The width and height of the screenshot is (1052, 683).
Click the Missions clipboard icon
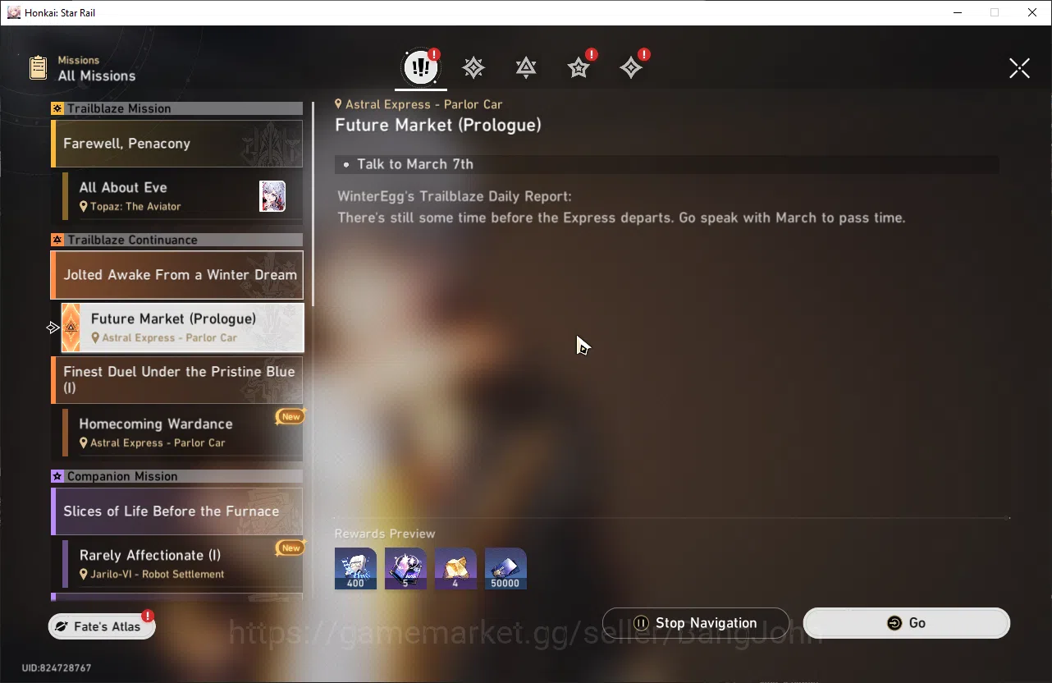point(38,67)
